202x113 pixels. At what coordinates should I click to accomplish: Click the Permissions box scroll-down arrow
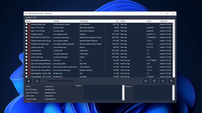tap(123, 99)
